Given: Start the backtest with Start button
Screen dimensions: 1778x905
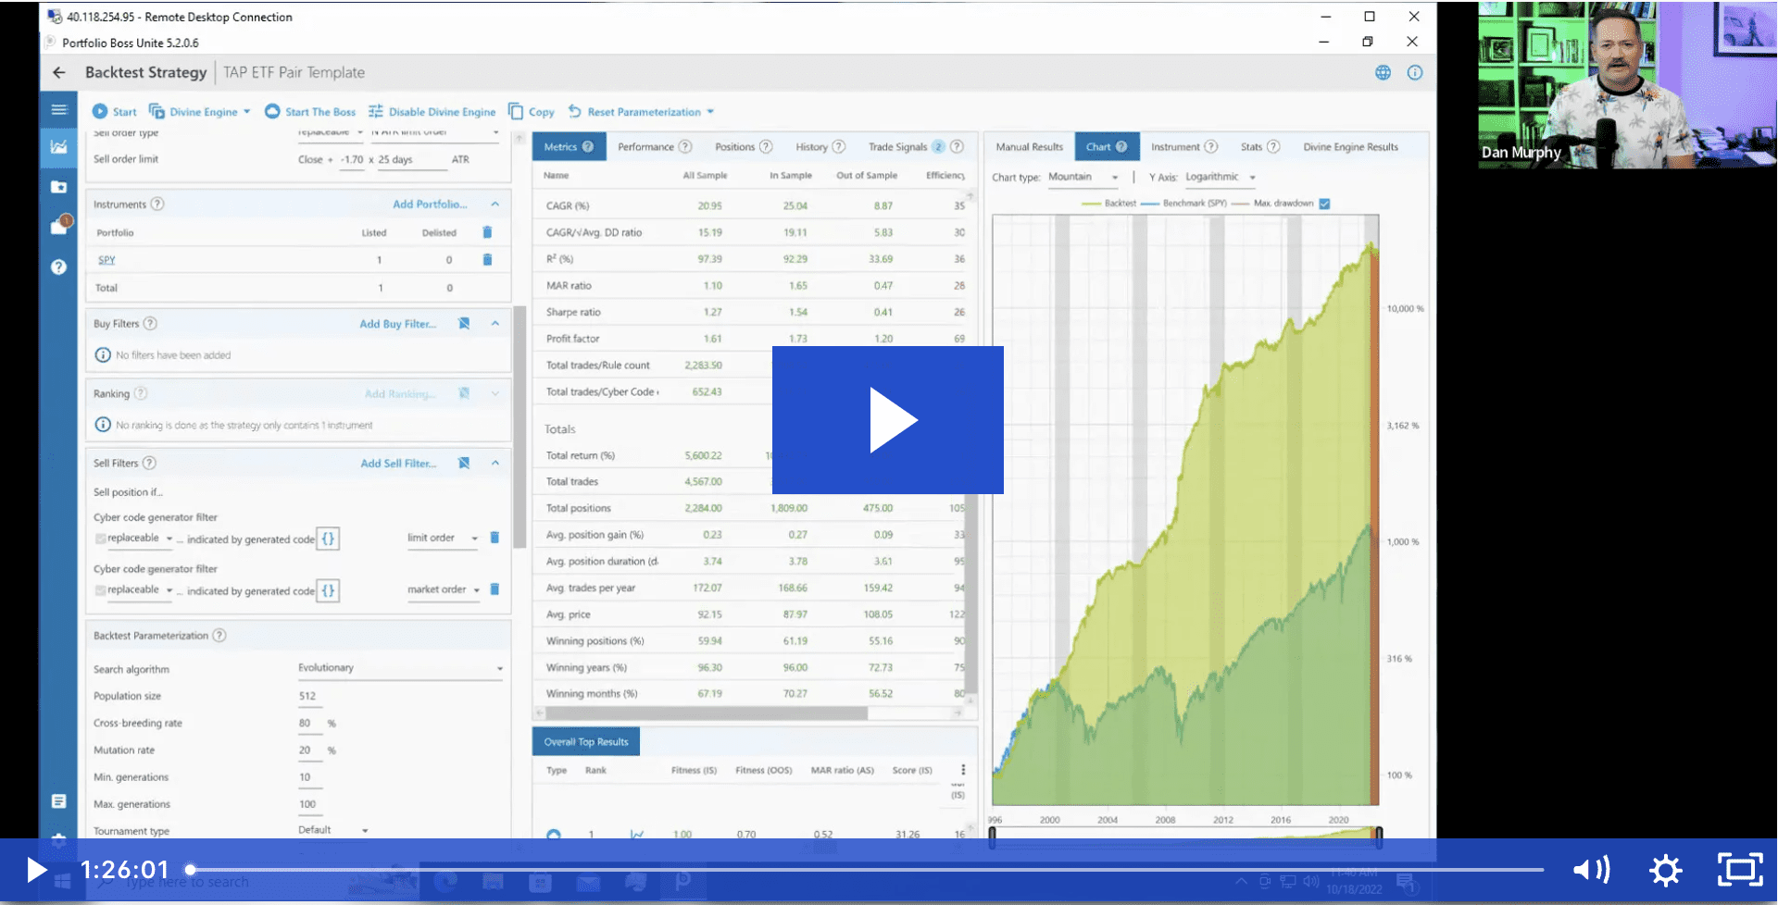Looking at the screenshot, I should pyautogui.click(x=114, y=112).
